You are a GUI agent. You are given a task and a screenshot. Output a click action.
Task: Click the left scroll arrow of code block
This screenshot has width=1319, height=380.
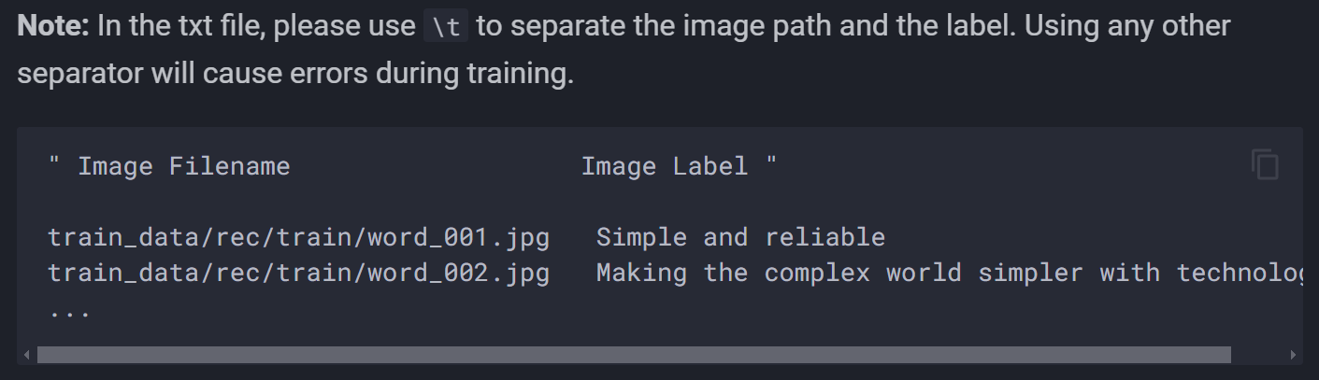tap(27, 356)
